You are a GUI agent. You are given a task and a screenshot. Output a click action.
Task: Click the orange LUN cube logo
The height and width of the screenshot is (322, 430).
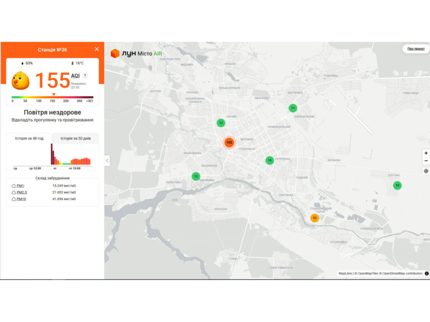coord(115,54)
